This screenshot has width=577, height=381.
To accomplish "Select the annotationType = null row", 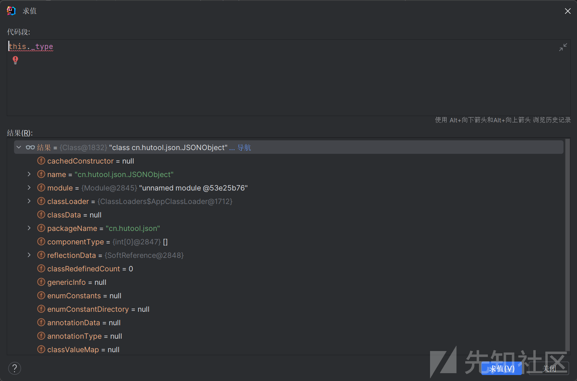I will click(x=289, y=336).
